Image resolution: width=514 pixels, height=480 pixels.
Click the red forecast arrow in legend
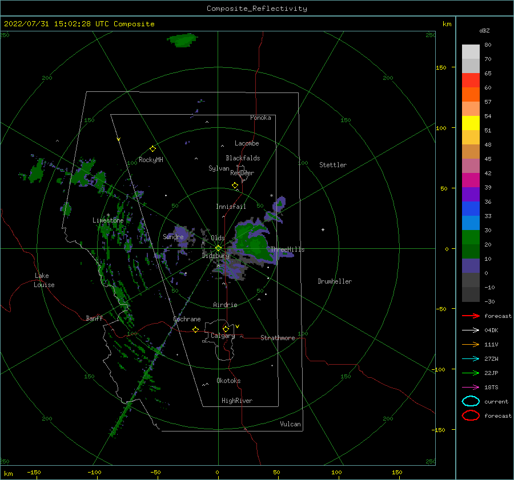(x=471, y=316)
